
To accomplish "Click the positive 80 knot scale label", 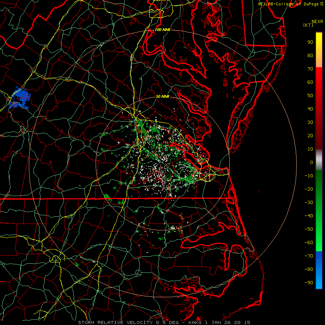I will click(x=310, y=56).
